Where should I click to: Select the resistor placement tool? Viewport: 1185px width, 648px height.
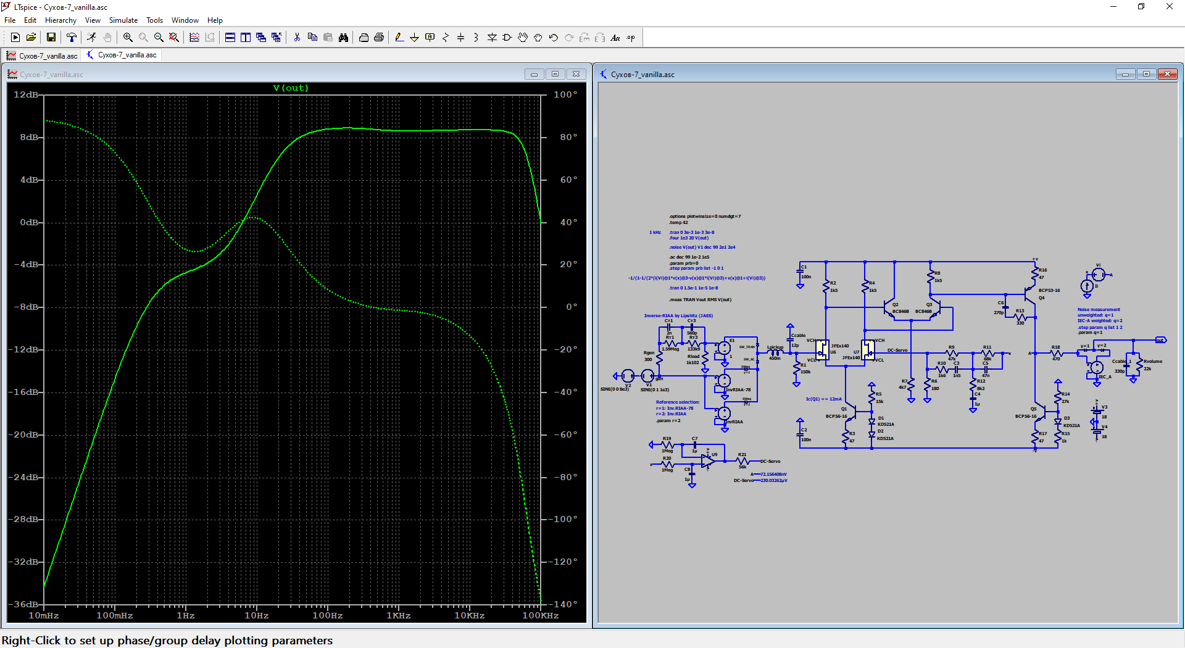tap(445, 38)
